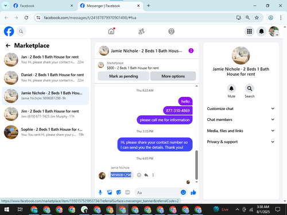Open the tab search dropdown arrow
The image size is (287, 215).
6,6
